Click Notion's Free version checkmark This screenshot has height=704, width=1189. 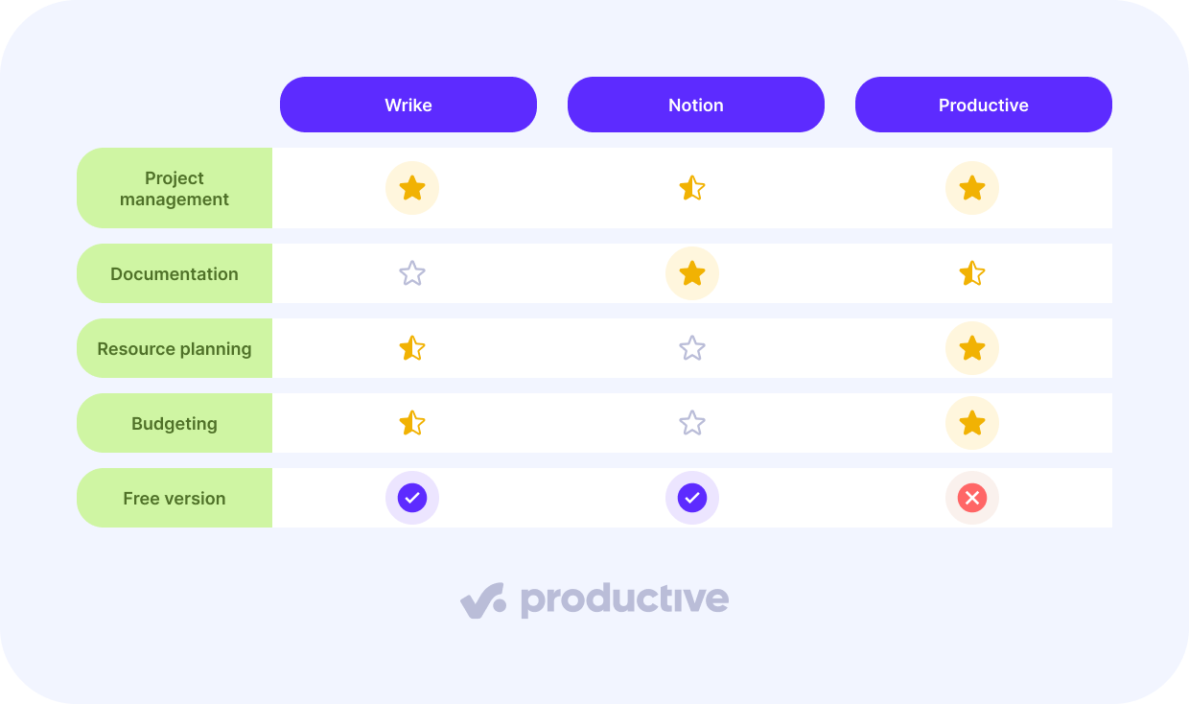tap(692, 498)
